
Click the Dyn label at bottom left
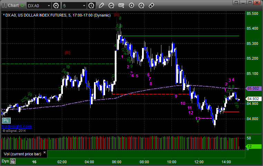pyautogui.click(x=5, y=161)
